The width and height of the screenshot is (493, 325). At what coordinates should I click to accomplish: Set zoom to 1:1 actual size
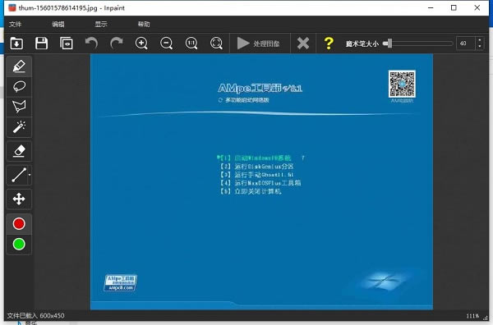coord(191,43)
